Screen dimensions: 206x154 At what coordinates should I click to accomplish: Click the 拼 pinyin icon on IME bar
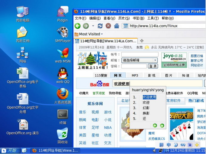point(162,145)
